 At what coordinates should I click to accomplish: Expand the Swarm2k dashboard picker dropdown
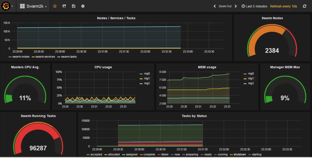click(34, 6)
